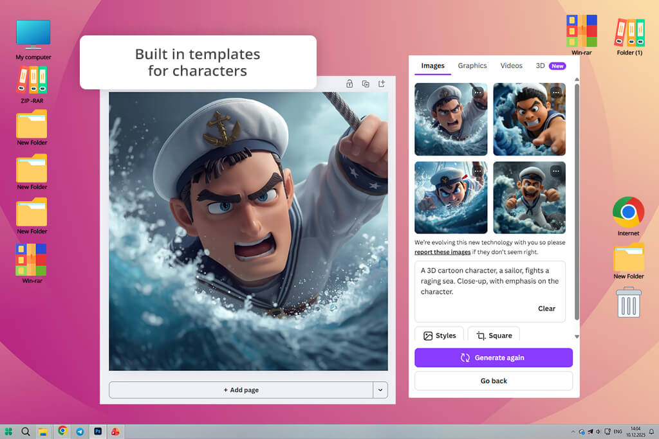Screen dimensions: 659x439
Task: Switch to the Images tab
Action: click(x=433, y=66)
